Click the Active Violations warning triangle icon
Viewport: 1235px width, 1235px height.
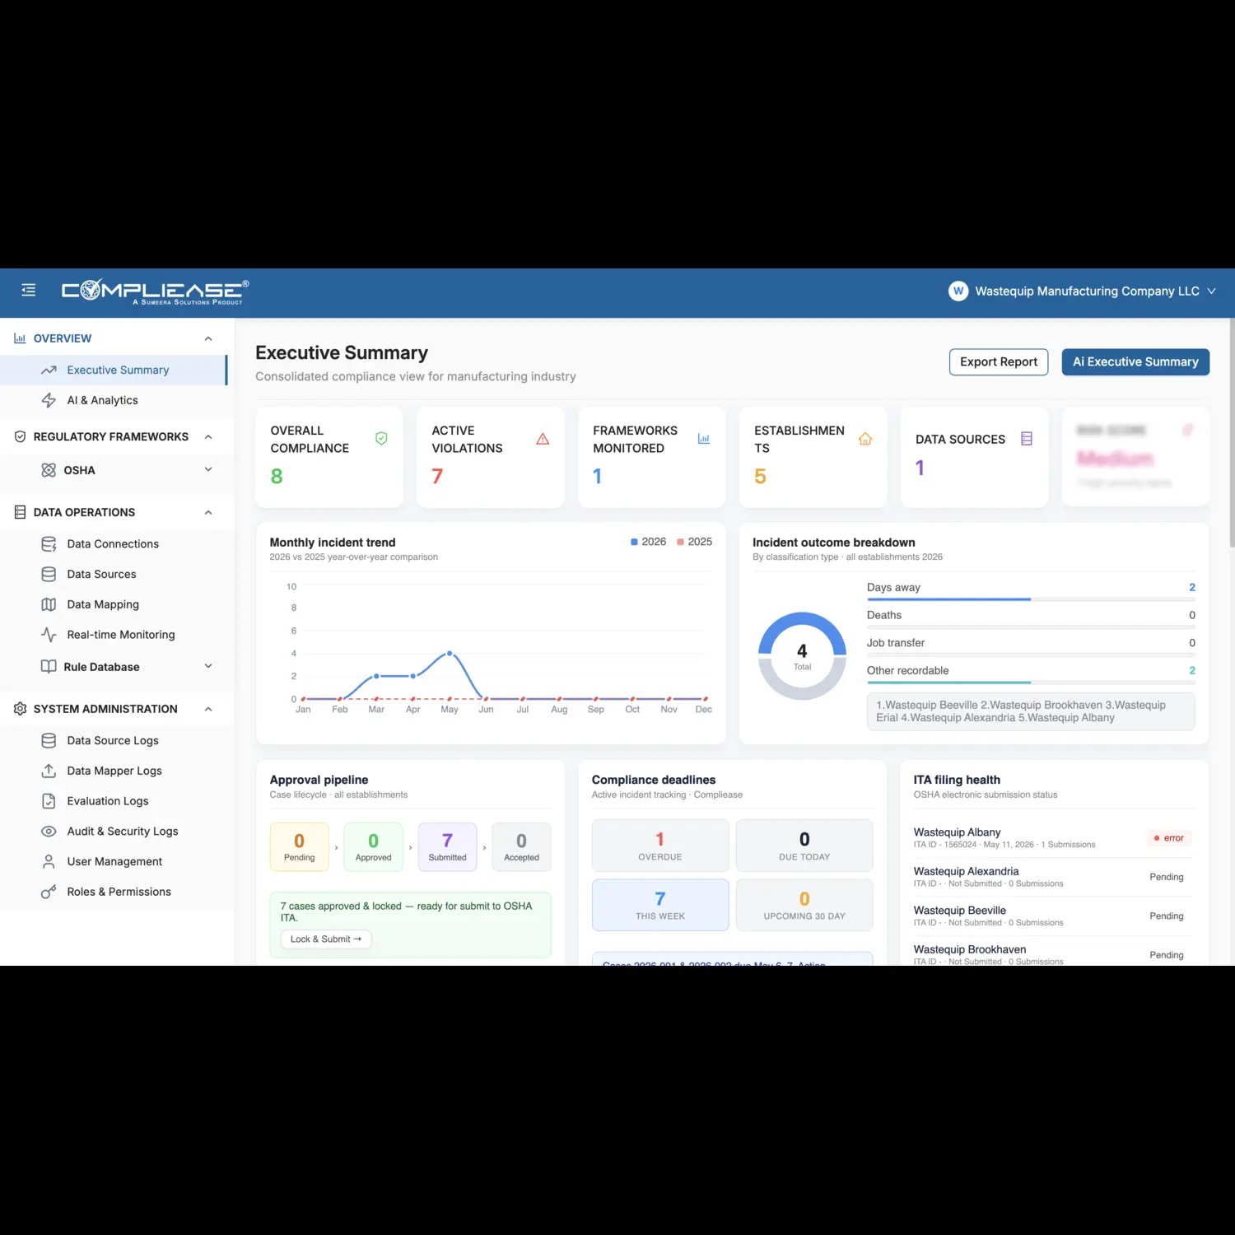tap(543, 439)
